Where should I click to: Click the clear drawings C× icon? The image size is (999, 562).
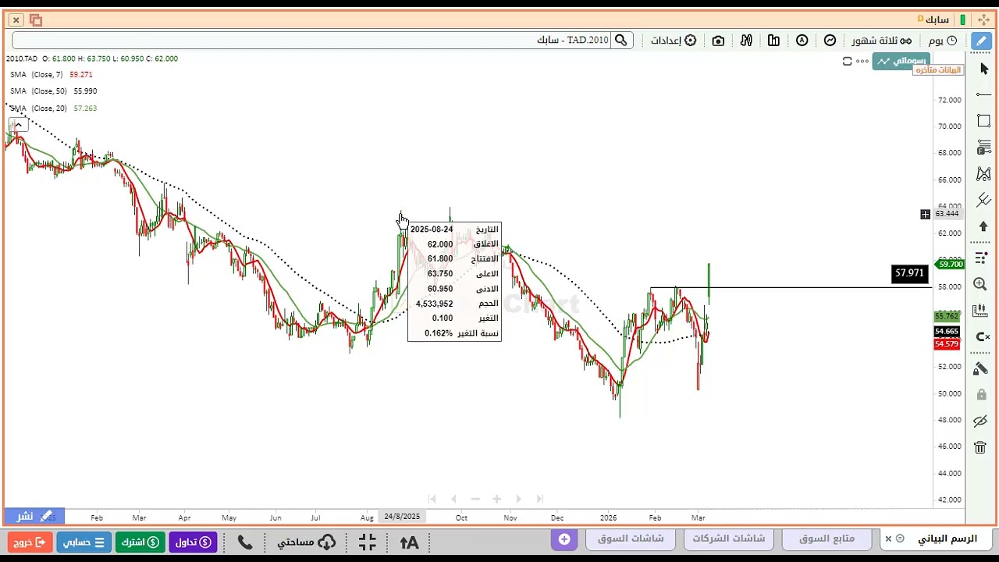(982, 337)
